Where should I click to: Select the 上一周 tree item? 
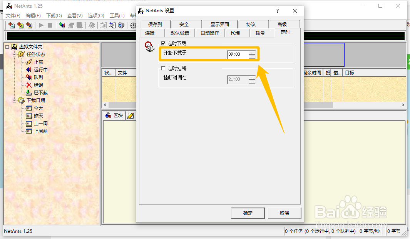click(41, 124)
